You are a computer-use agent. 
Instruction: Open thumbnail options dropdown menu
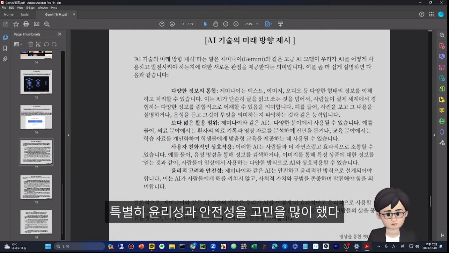coord(18,44)
